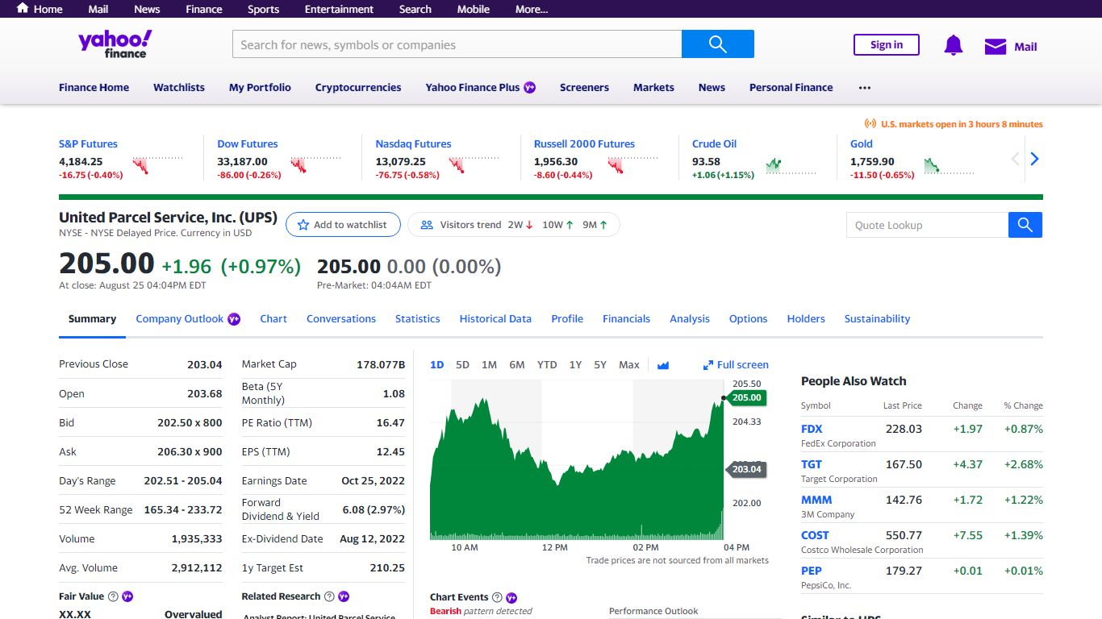Click the news and symbols search field
The width and height of the screenshot is (1102, 619).
(457, 44)
